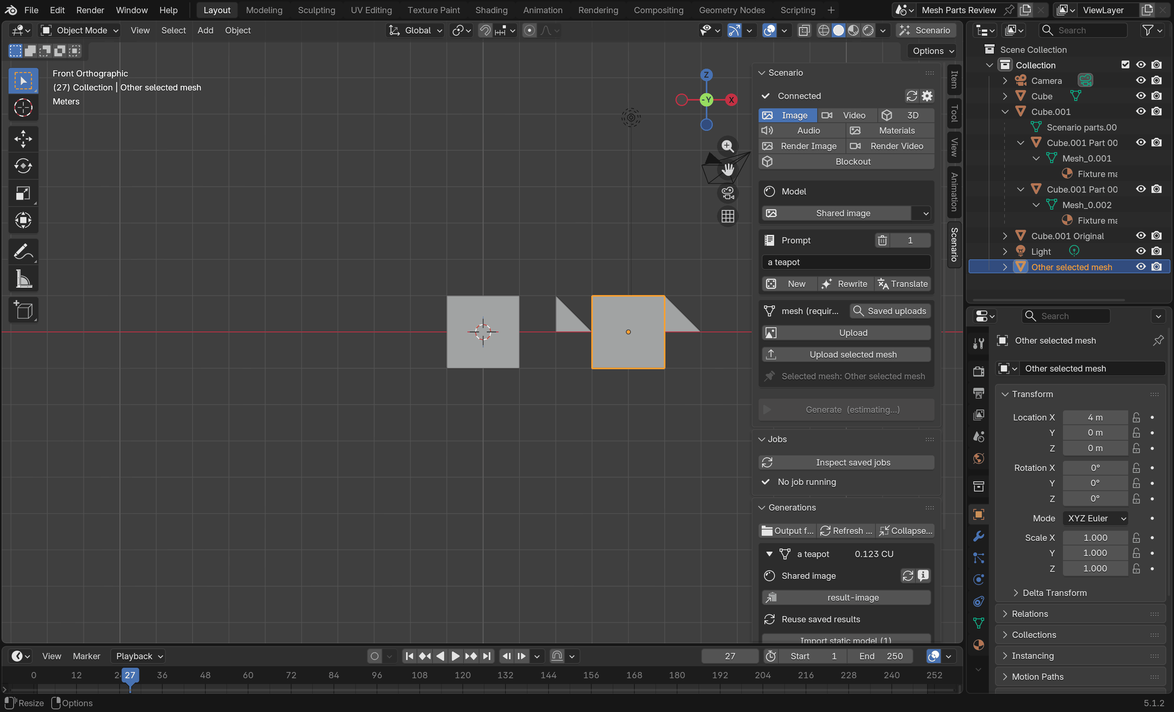Click the End frame 250 field
The width and height of the screenshot is (1174, 712).
(x=881, y=656)
